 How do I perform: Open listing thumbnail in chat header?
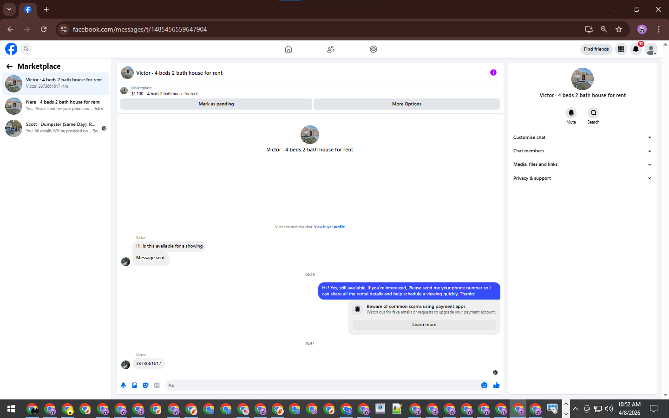tap(127, 73)
